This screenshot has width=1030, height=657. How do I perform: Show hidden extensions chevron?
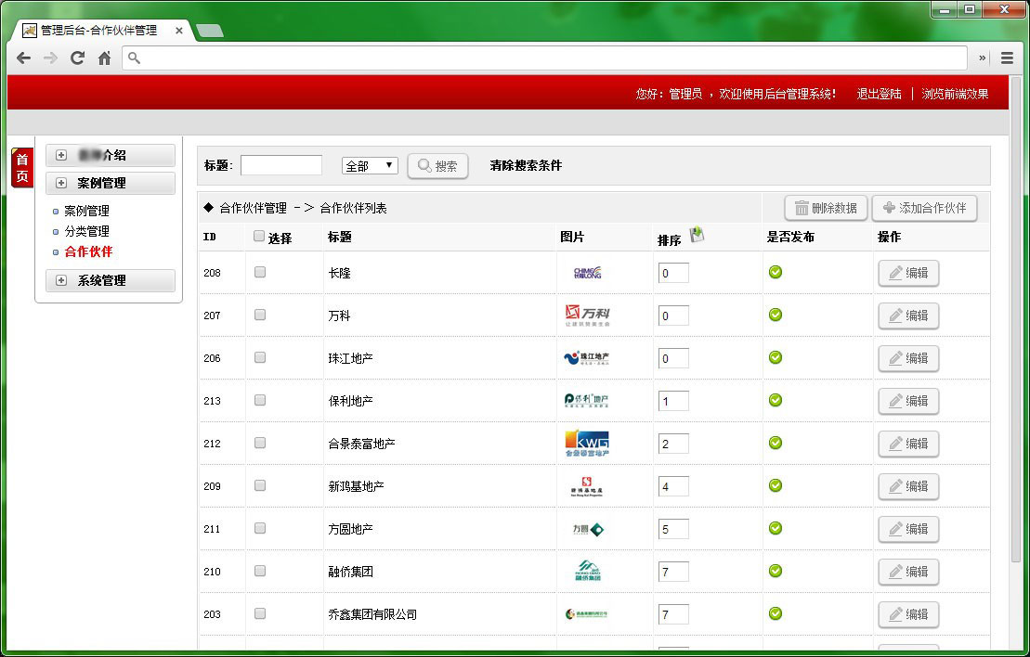click(982, 58)
